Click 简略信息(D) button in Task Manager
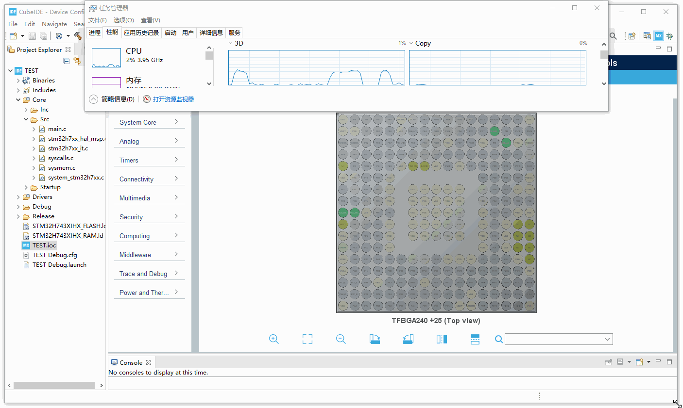 (112, 99)
